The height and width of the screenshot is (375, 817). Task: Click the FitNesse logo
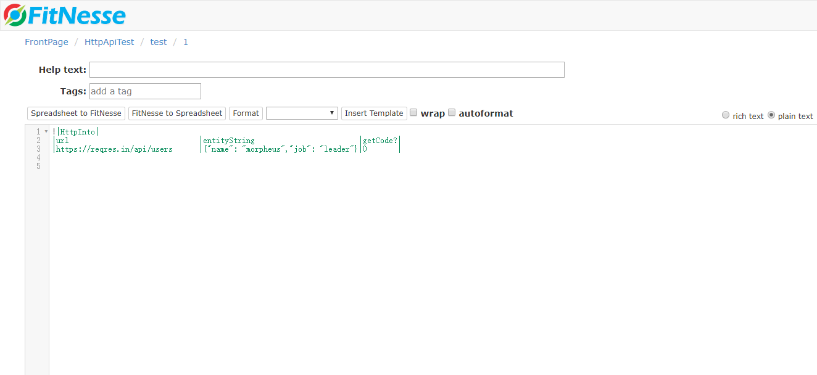pos(64,15)
